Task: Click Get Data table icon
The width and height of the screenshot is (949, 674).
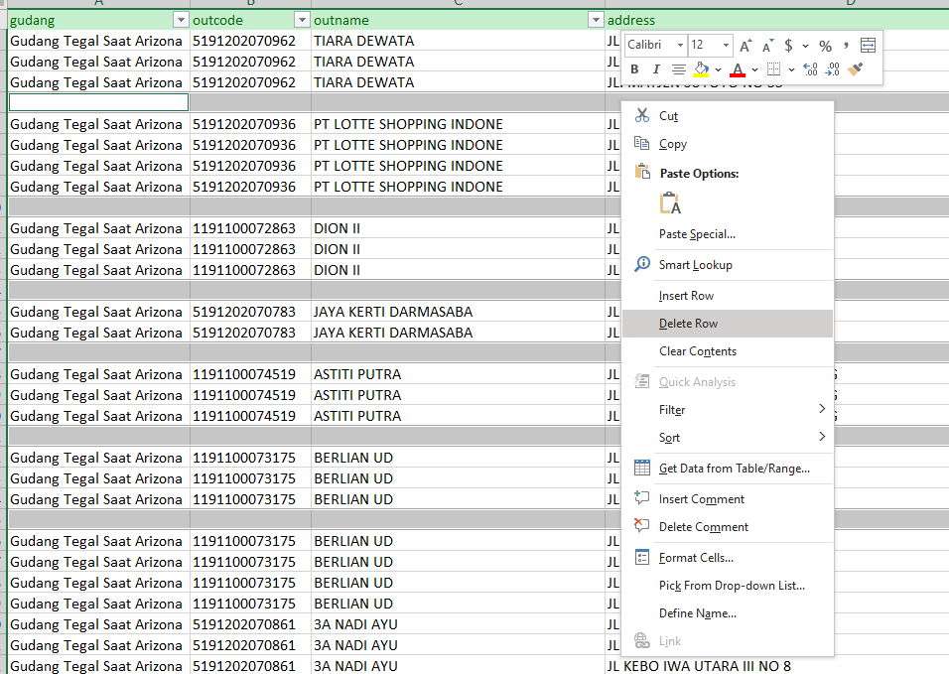Action: 642,468
